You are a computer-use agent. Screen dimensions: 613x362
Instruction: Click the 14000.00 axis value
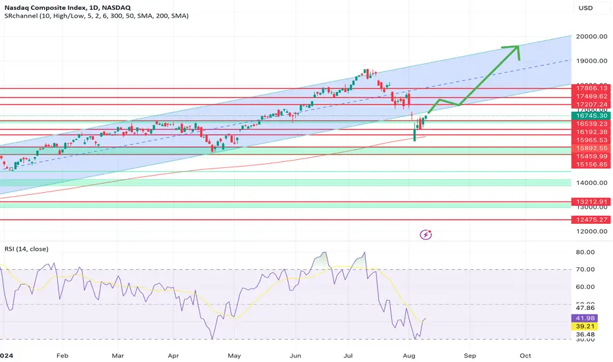point(591,183)
